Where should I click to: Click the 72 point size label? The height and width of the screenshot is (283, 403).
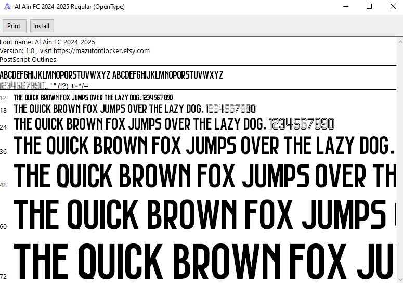4,276
